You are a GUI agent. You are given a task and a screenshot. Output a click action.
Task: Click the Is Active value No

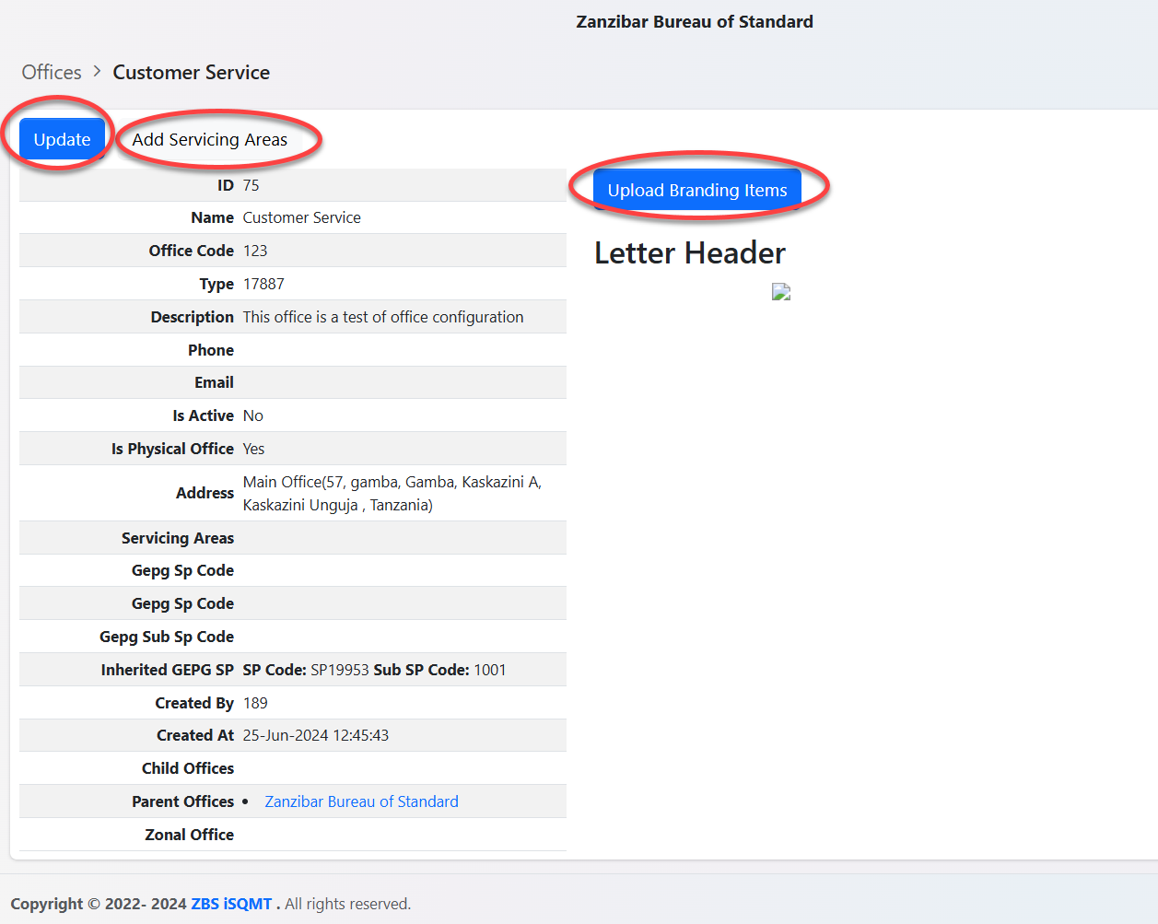coord(253,415)
